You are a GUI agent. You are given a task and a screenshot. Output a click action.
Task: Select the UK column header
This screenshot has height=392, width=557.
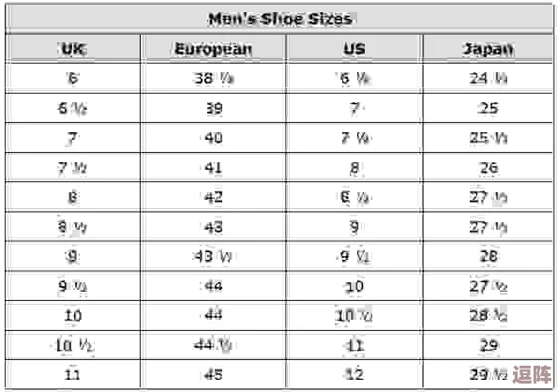tap(73, 49)
